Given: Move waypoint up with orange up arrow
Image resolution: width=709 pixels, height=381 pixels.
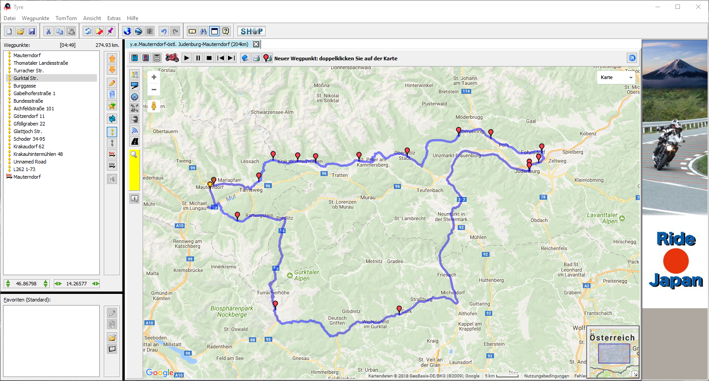Looking at the screenshot, I should pyautogui.click(x=112, y=59).
